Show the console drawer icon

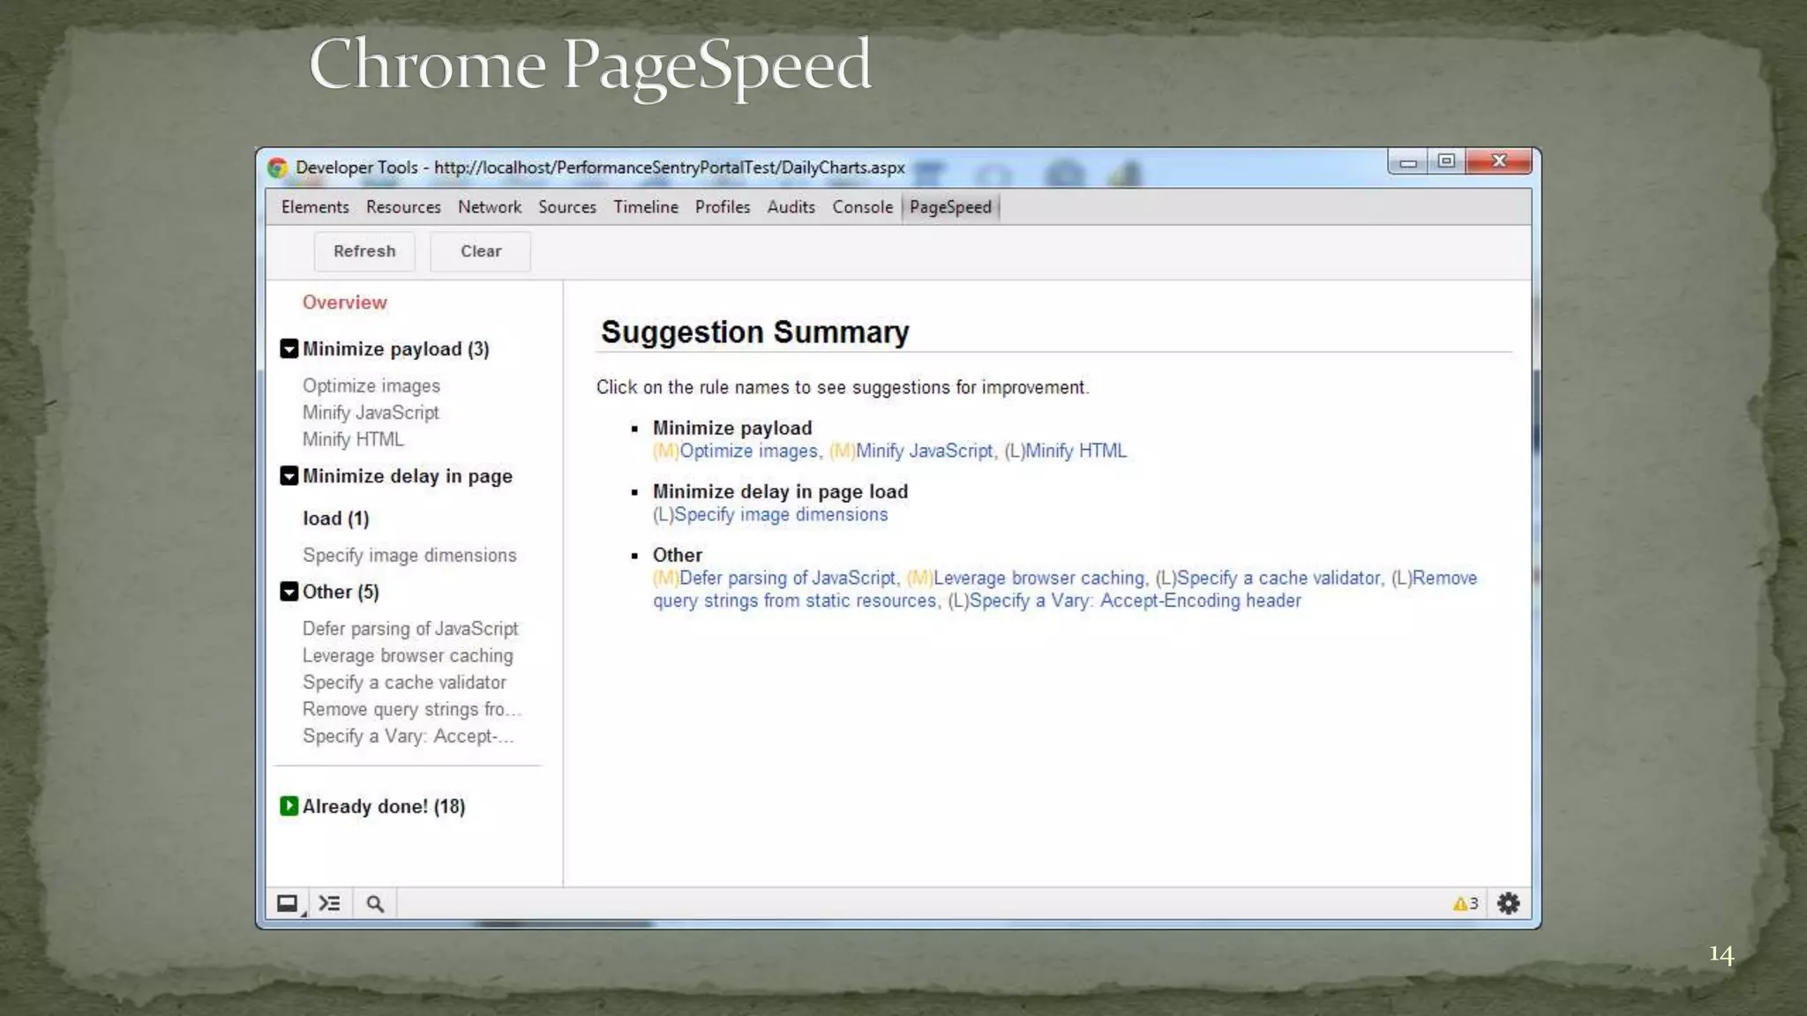(330, 903)
